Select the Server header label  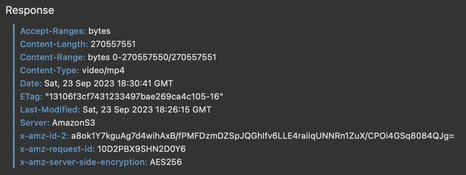[35, 123]
